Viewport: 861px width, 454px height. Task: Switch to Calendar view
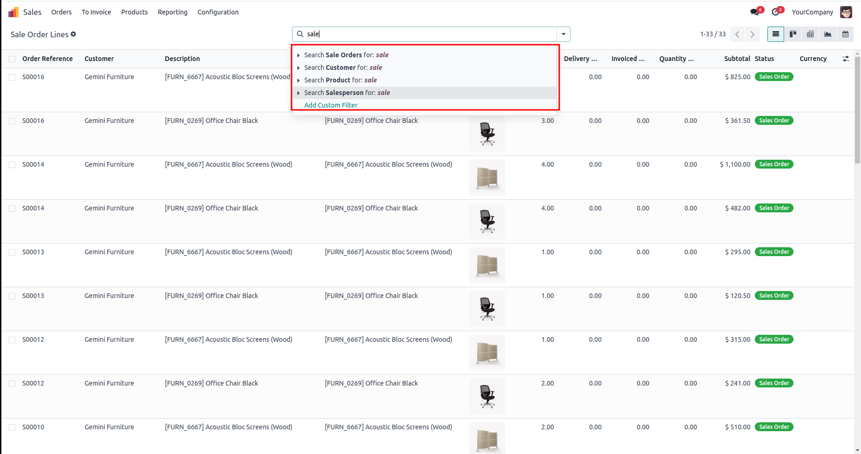point(845,34)
